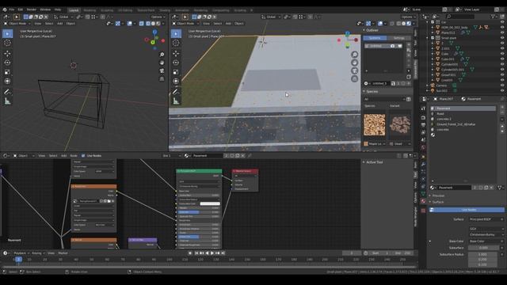507x285 pixels.
Task: Open Tool properties tab in Properties editor
Action: pos(423,108)
